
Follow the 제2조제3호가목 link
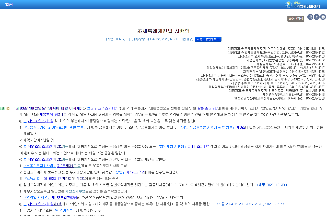pos(69,166)
